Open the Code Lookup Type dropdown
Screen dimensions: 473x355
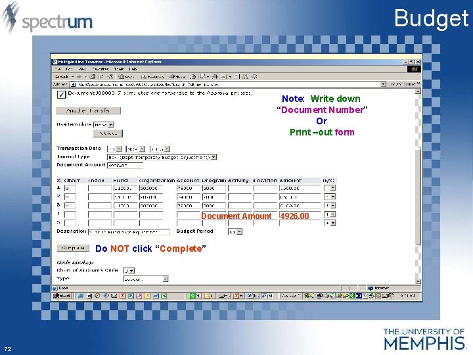[x=145, y=279]
